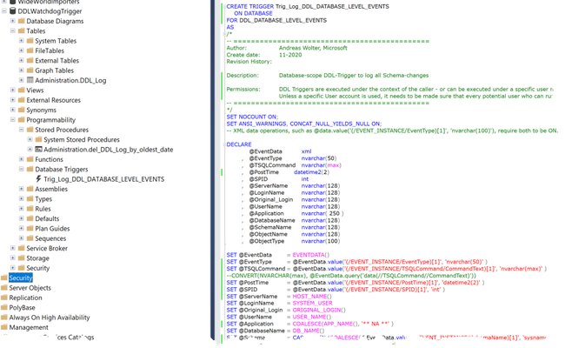Viewport: 565px width, 348px height.
Task: Click the Server Objects folder icon
Action: click(4, 287)
